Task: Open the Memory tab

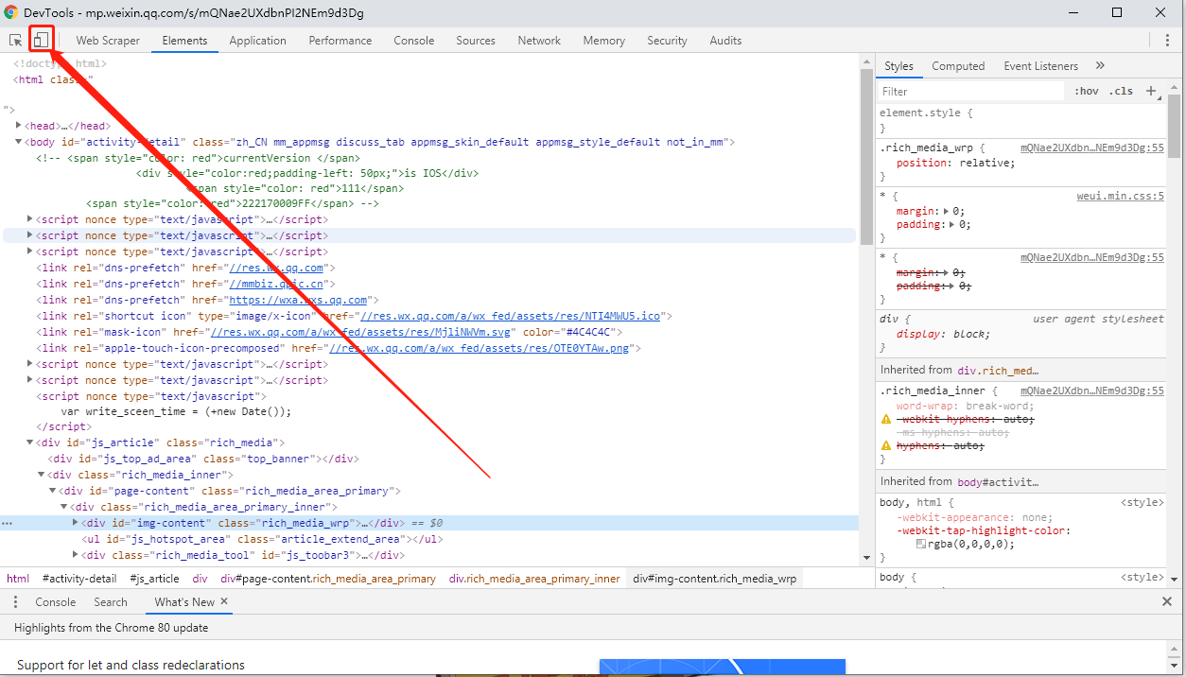Action: click(x=604, y=41)
